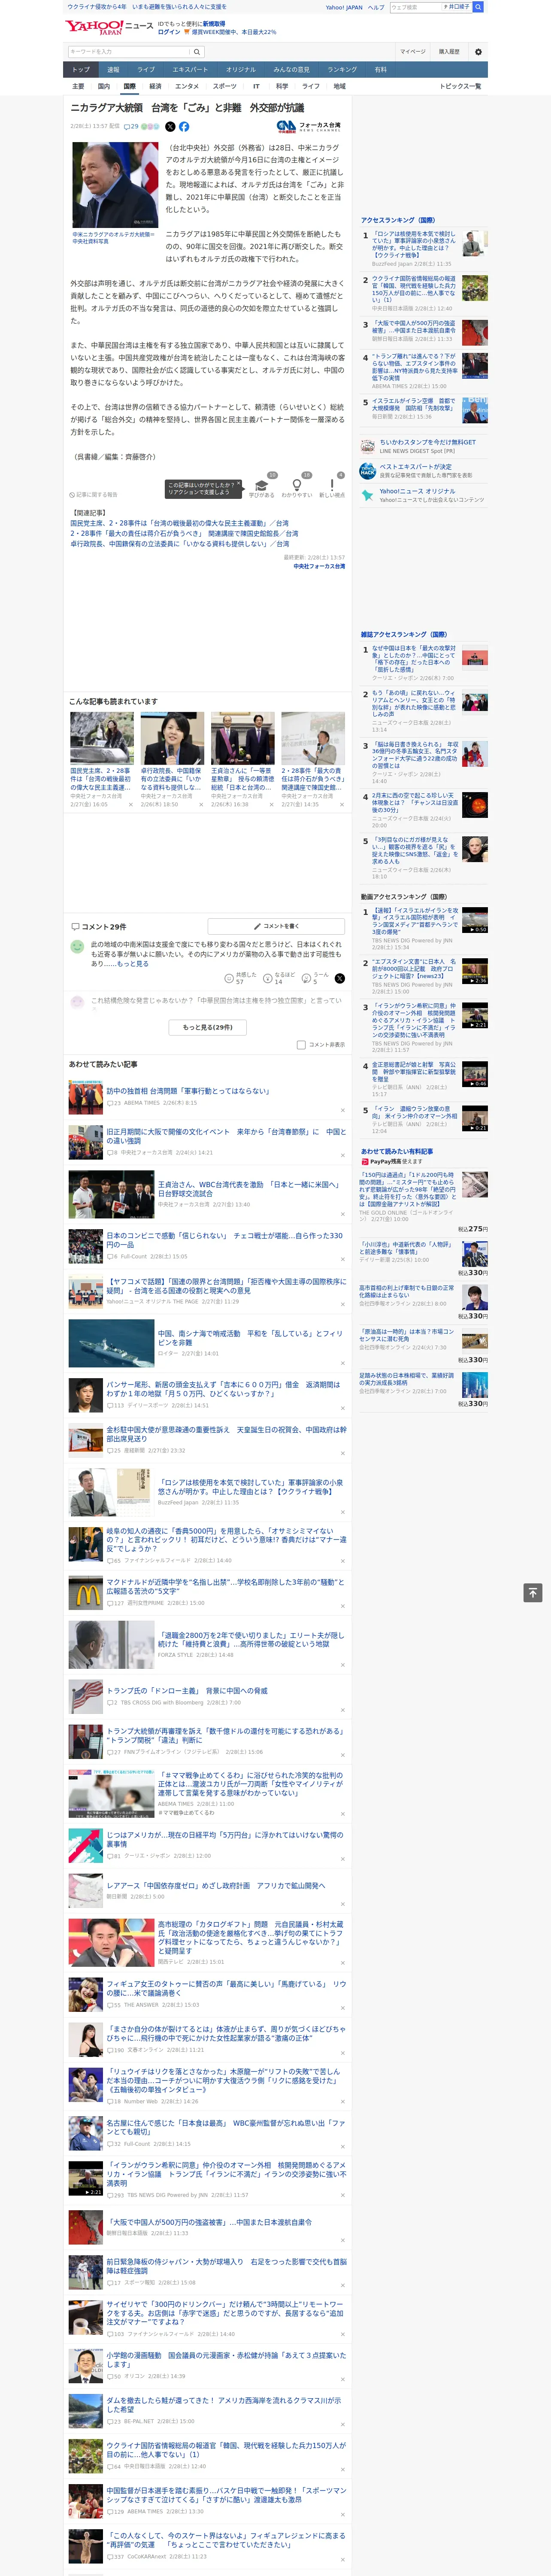Dismiss 国民党主席 recommended article card
This screenshot has width=551, height=2576.
coord(130,804)
